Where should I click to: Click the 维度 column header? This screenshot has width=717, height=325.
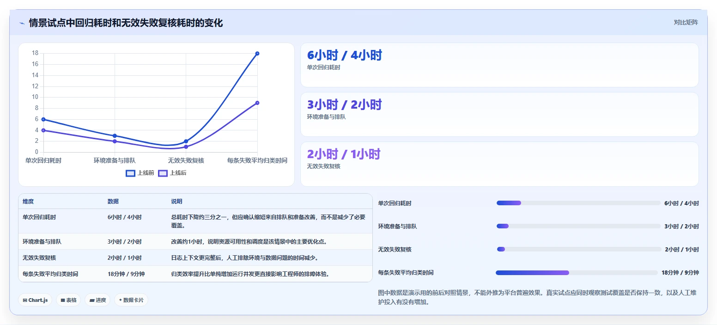tap(28, 202)
